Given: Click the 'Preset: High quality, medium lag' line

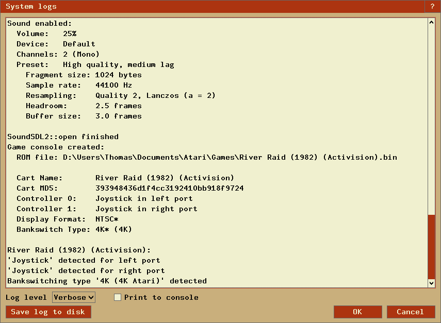Looking at the screenshot, I should (95, 64).
